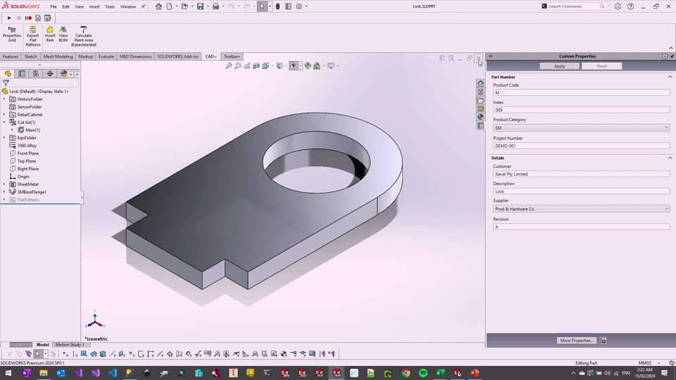Click the Properties Grid icon
The height and width of the screenshot is (380, 676).
click(12, 31)
